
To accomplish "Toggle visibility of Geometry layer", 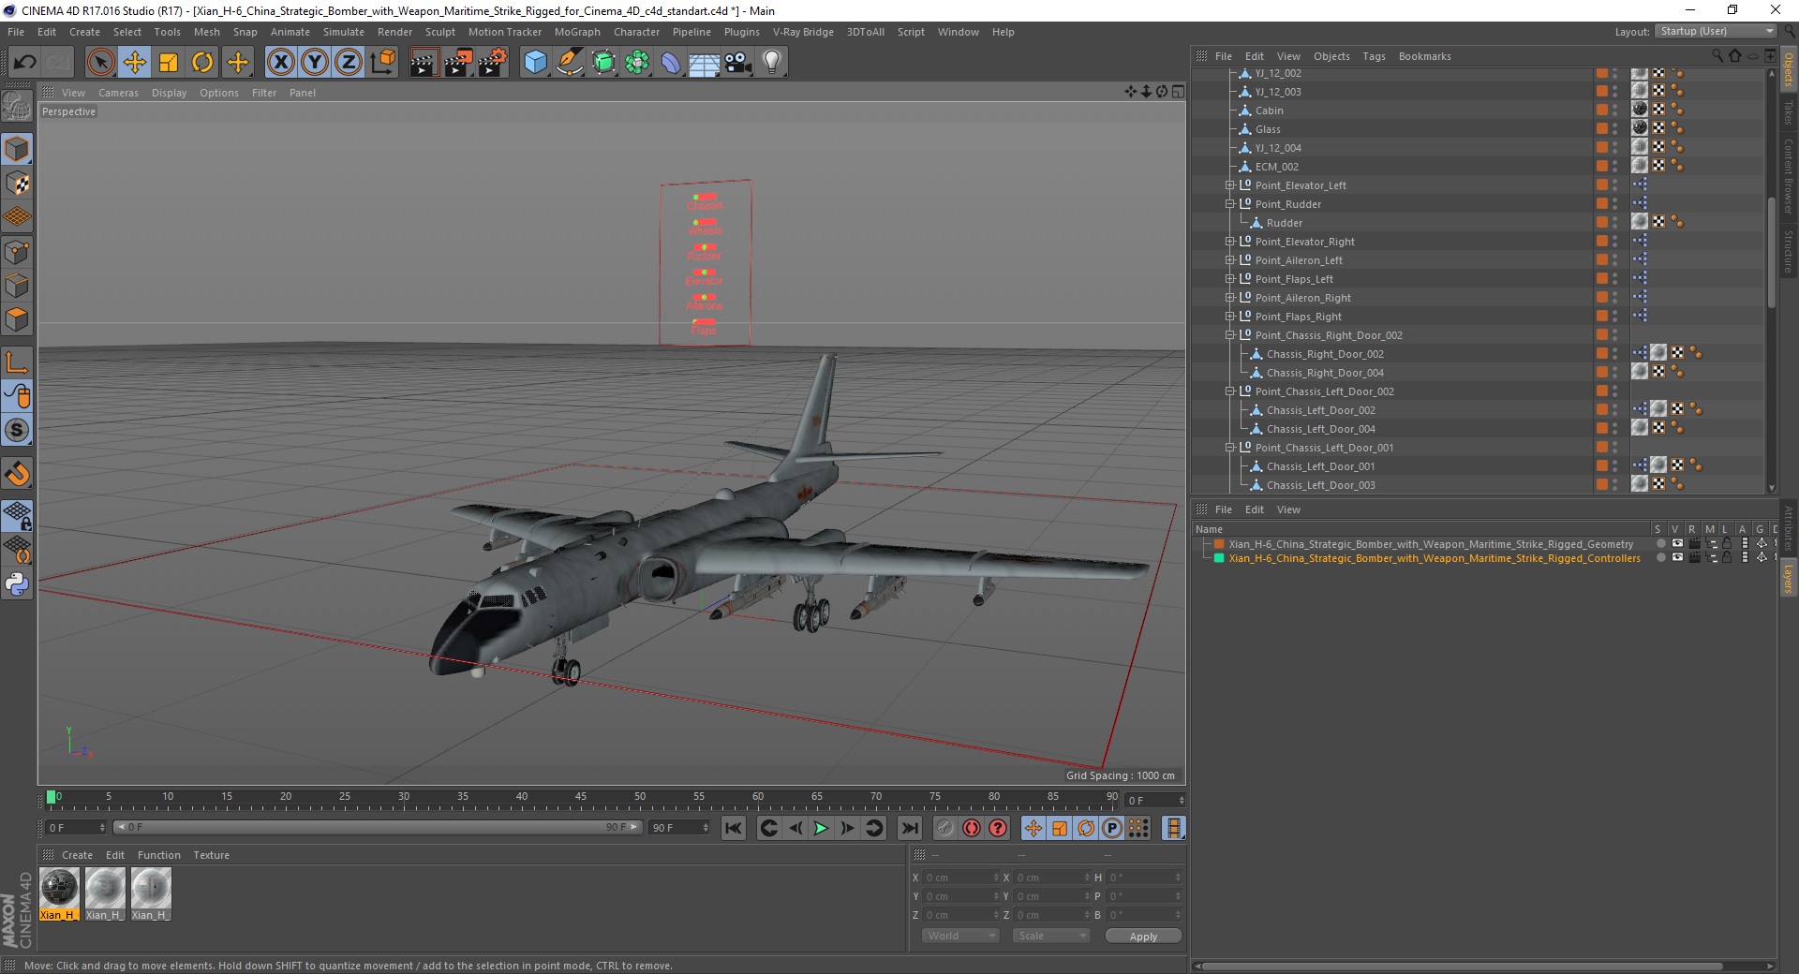I will pos(1677,543).
